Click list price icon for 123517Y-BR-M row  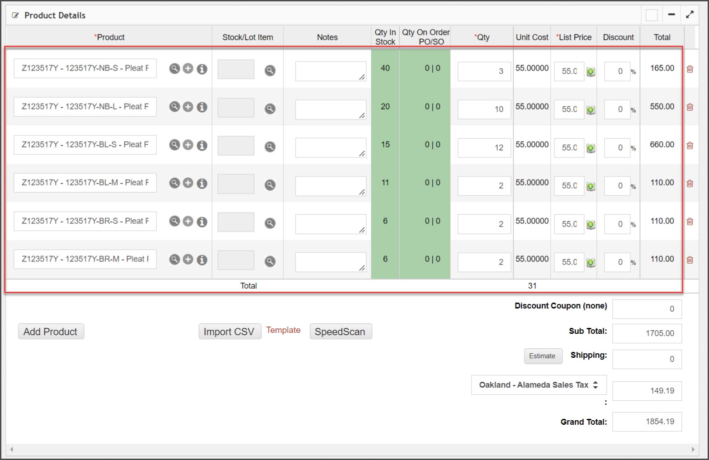pos(591,263)
